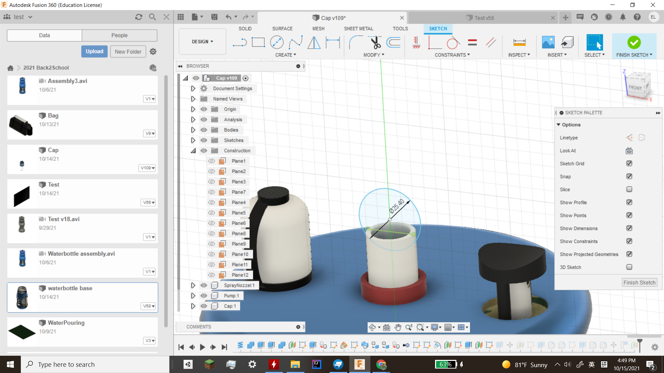Viewport: 664px width, 373px height.
Task: Select the Line sketch tool
Action: (x=240, y=42)
